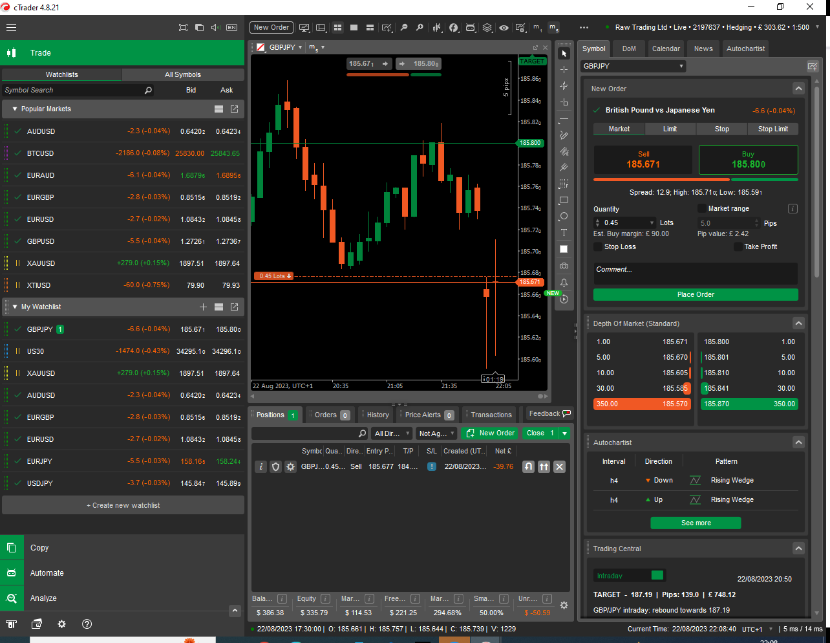Open the layers objects icon
830x643 pixels.
[487, 27]
